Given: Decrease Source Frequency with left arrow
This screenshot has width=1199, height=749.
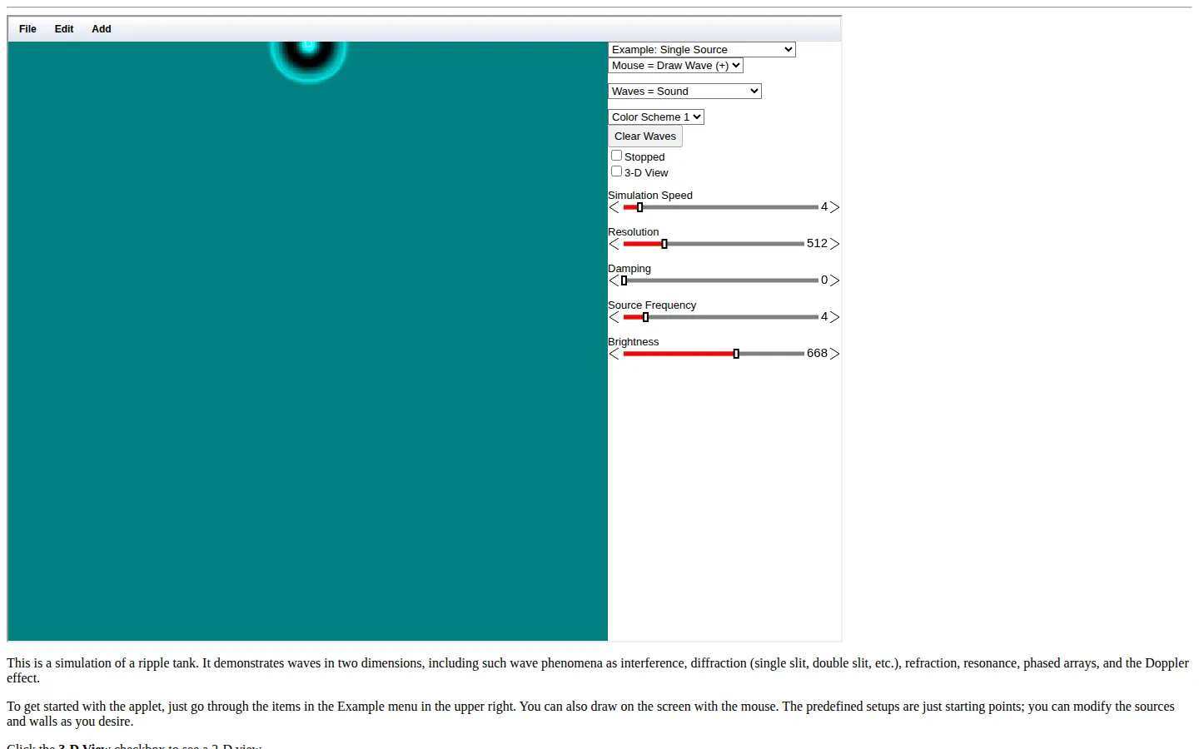Looking at the screenshot, I should tap(614, 317).
